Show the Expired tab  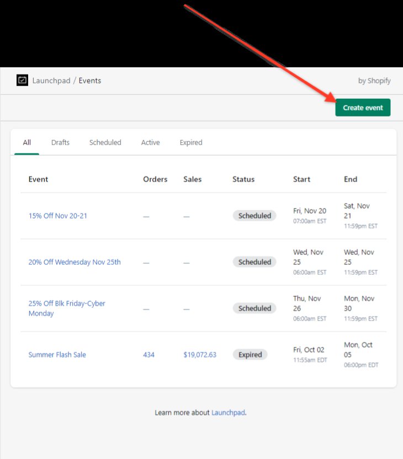pyautogui.click(x=191, y=142)
